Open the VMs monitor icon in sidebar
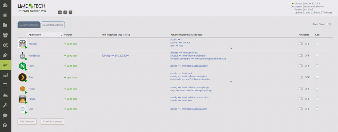The width and height of the screenshot is (338, 132). (x=5, y=75)
